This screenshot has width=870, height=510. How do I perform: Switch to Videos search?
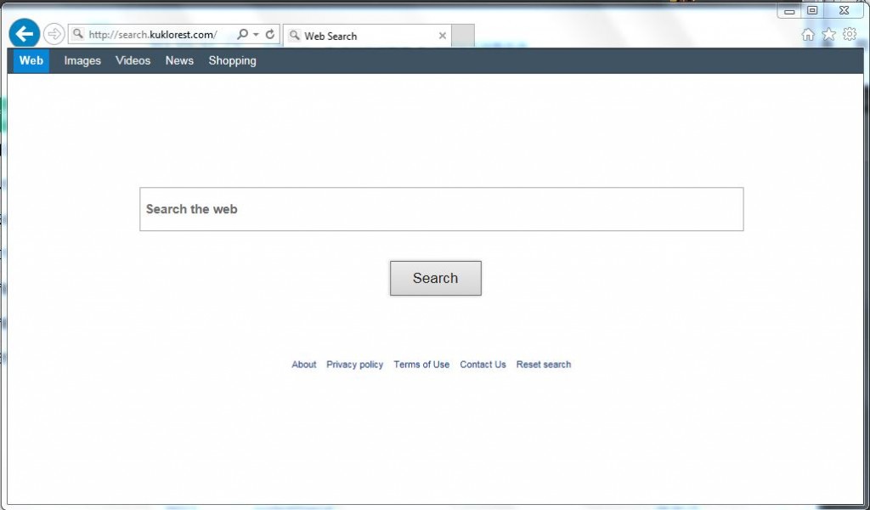click(133, 60)
